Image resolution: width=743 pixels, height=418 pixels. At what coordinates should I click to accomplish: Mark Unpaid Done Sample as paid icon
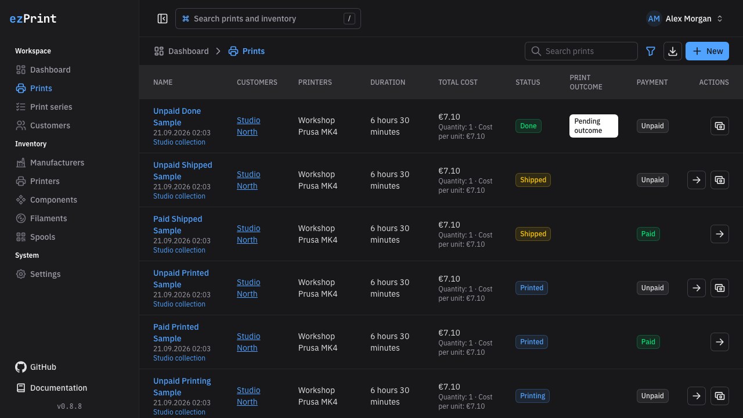click(x=720, y=126)
